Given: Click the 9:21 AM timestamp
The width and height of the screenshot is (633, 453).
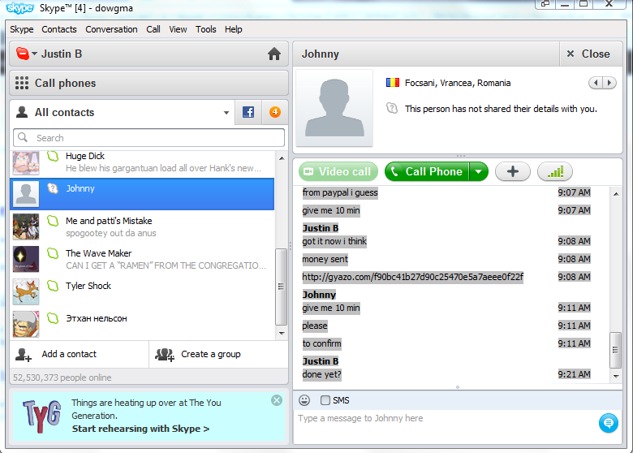Looking at the screenshot, I should point(574,374).
